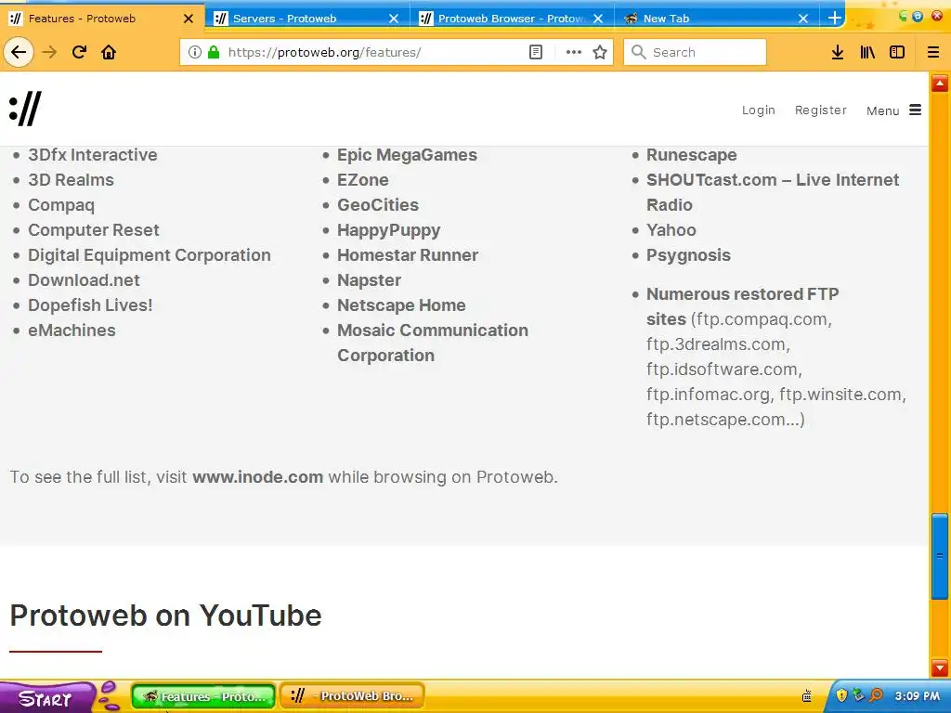Click the Compaq list item
The width and height of the screenshot is (951, 713).
61,205
